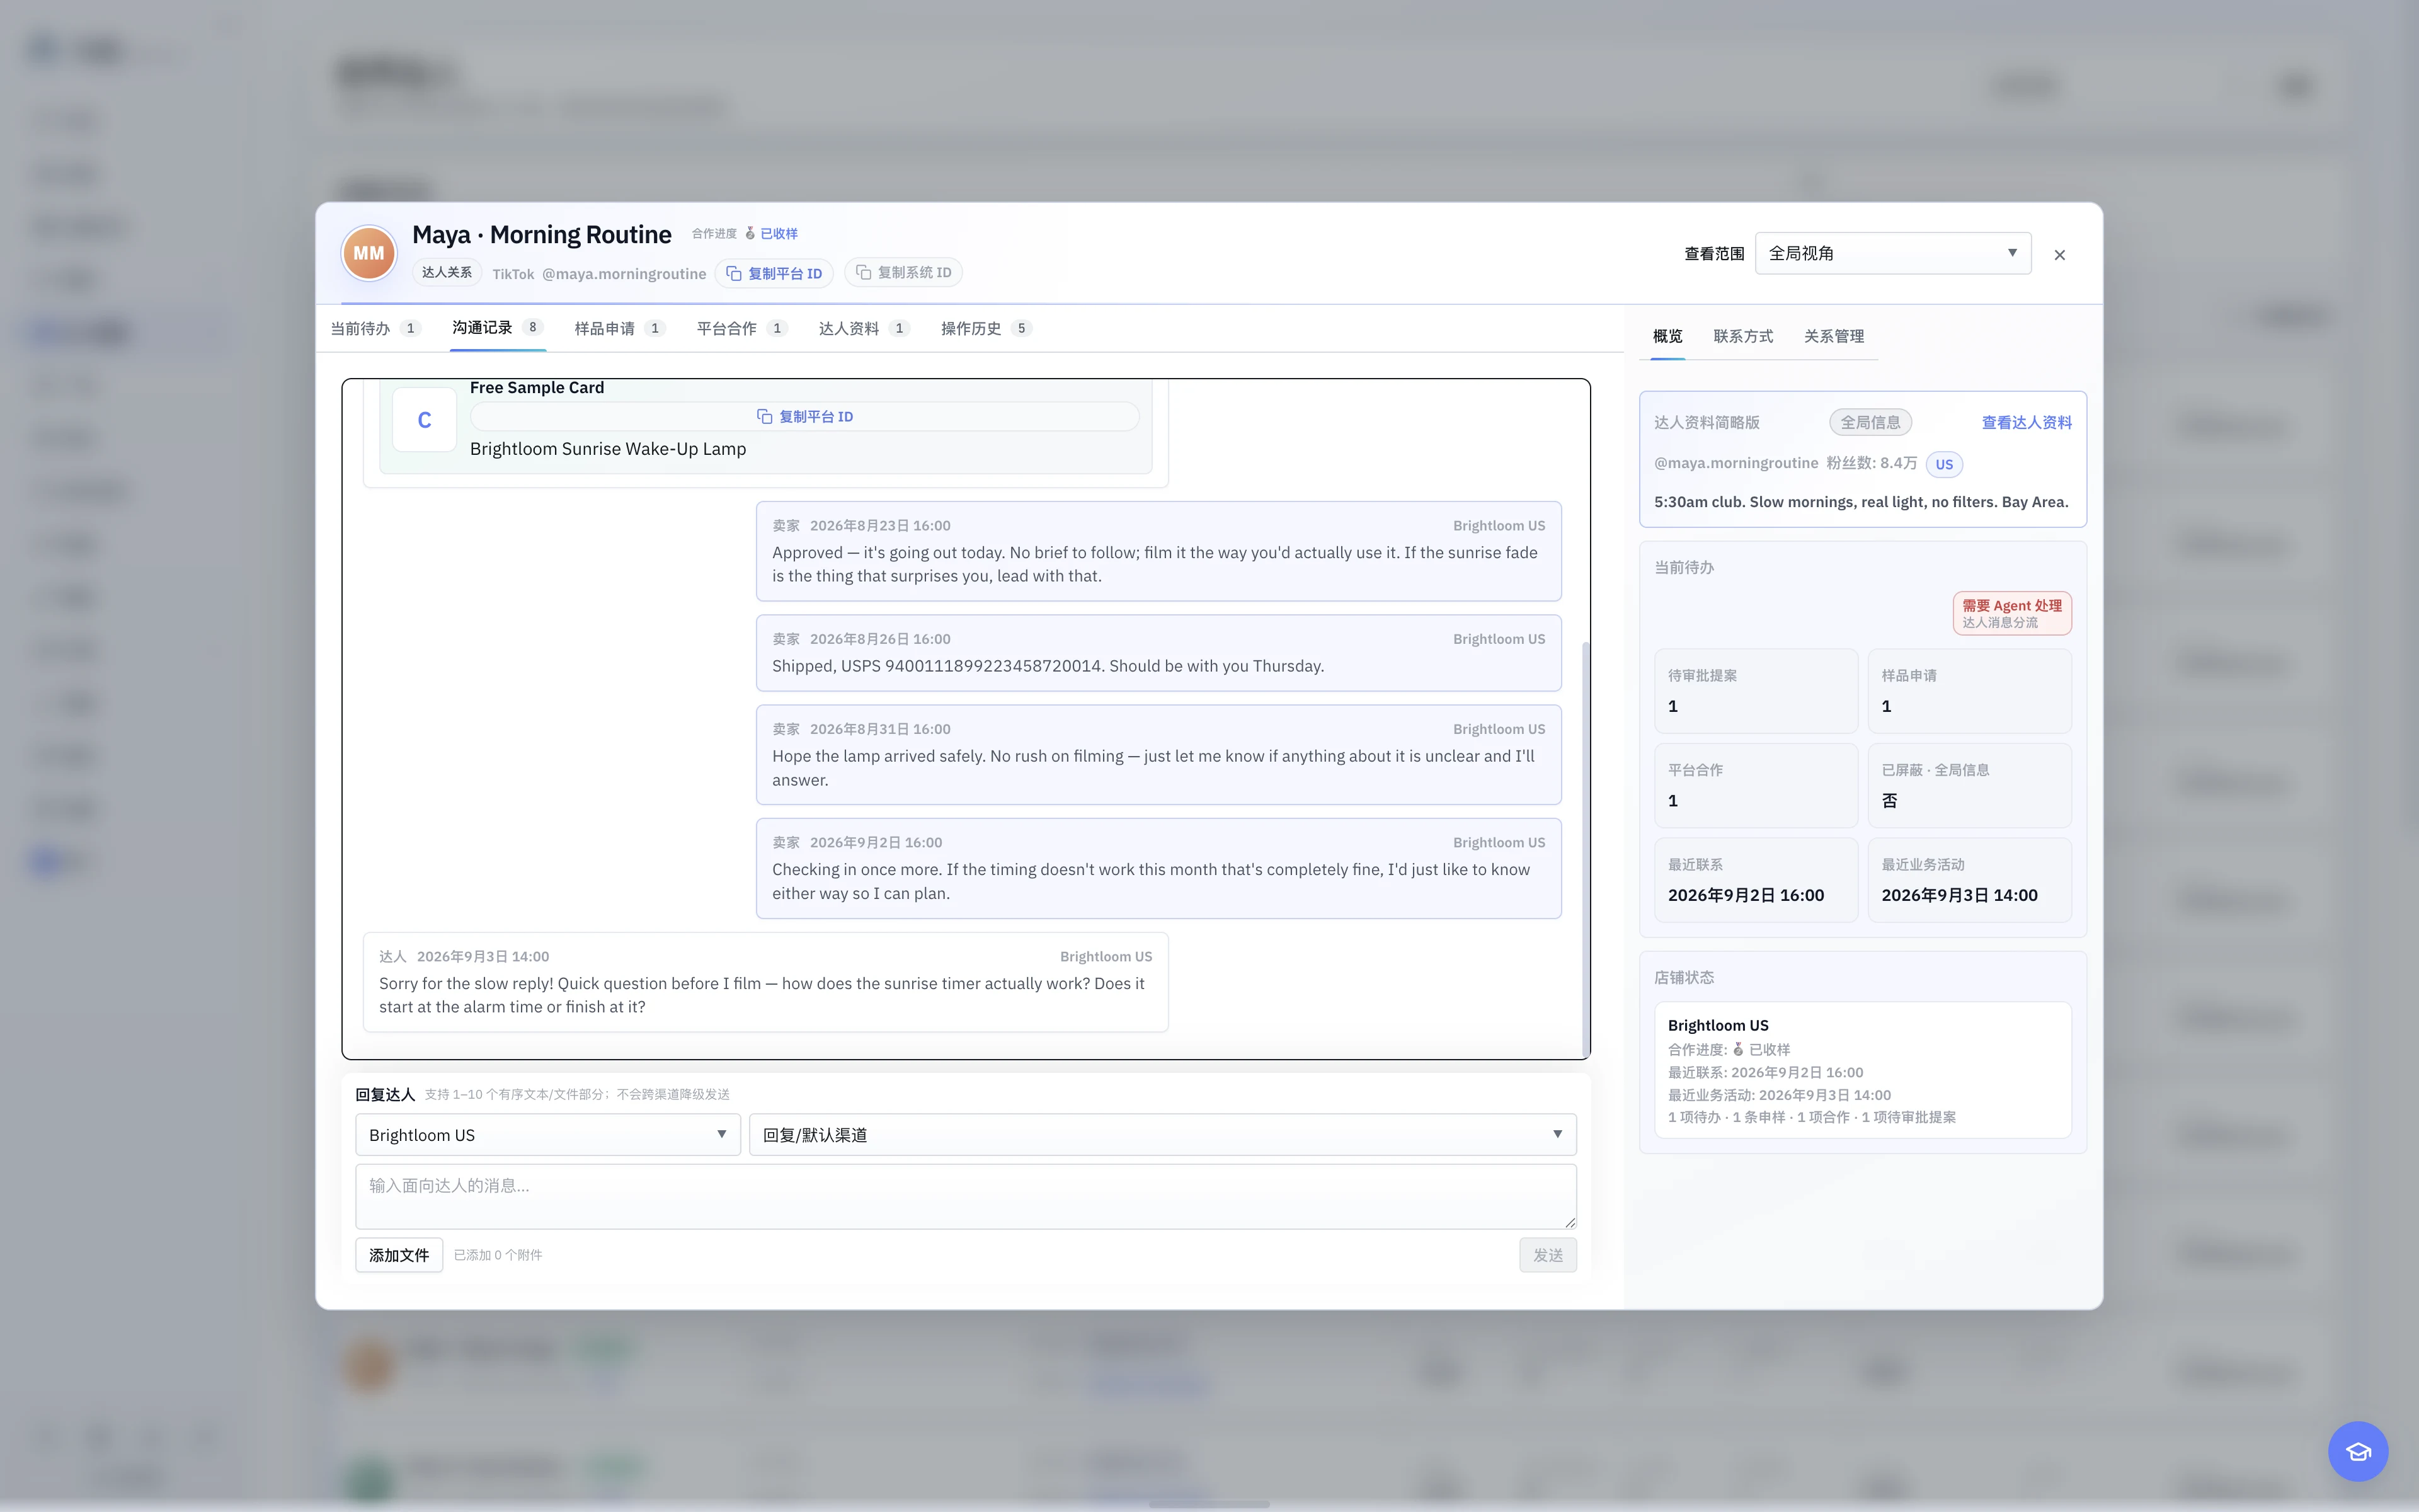Select the 沟通记录 tab
Viewport: 2419px width, 1512px height.
click(x=497, y=328)
